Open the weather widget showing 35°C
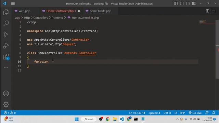The image size is (219, 123). [9, 119]
